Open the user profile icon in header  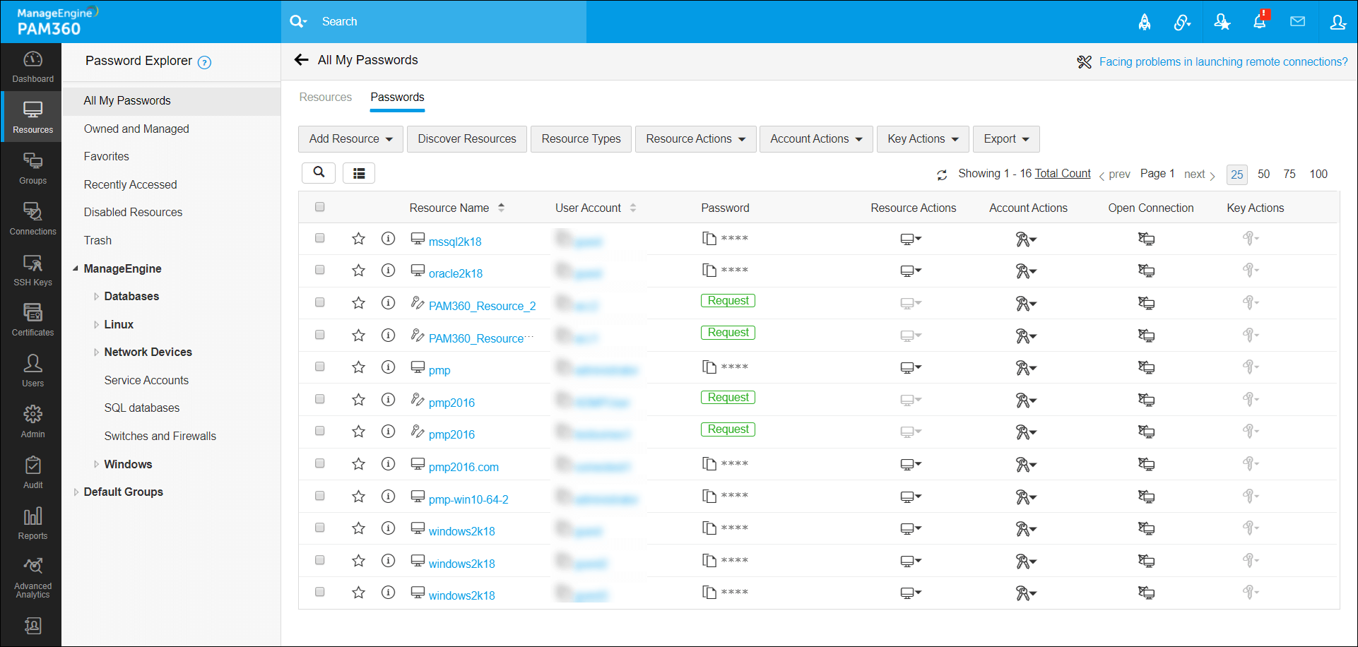tap(1338, 22)
